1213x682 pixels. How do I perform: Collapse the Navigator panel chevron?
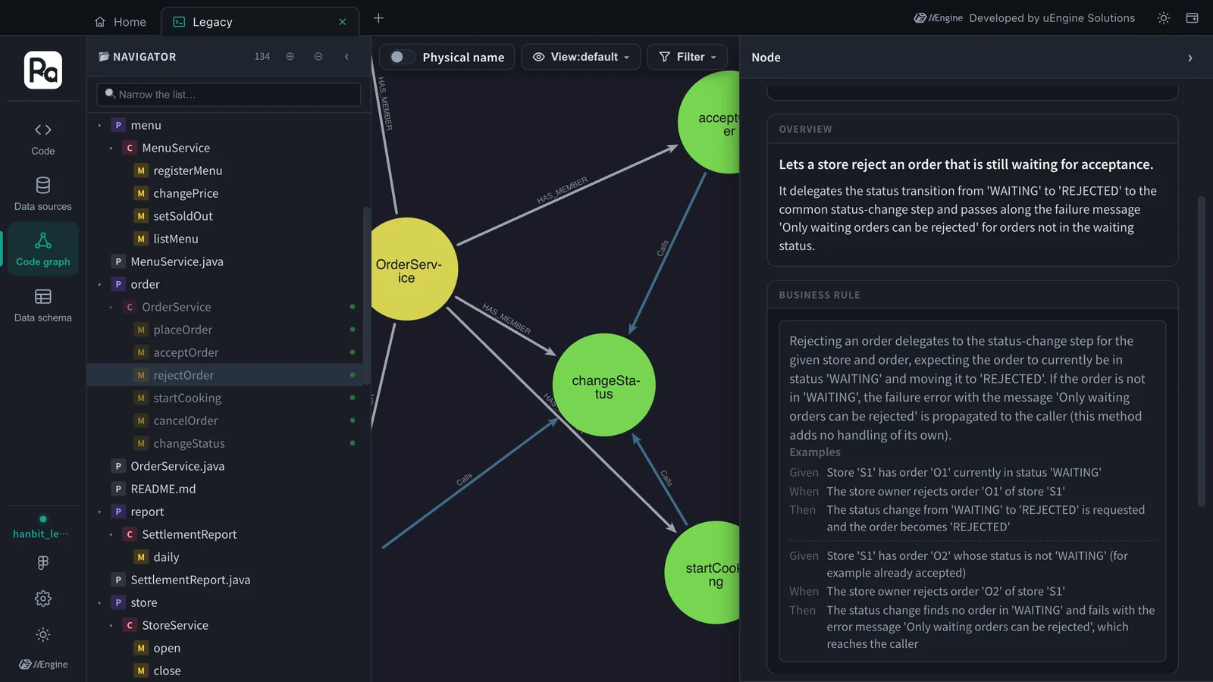click(x=347, y=57)
